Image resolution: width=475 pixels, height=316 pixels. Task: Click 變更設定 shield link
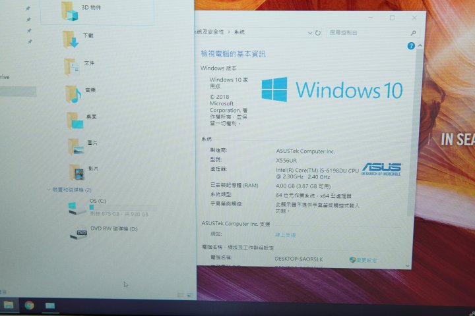[x=364, y=260]
